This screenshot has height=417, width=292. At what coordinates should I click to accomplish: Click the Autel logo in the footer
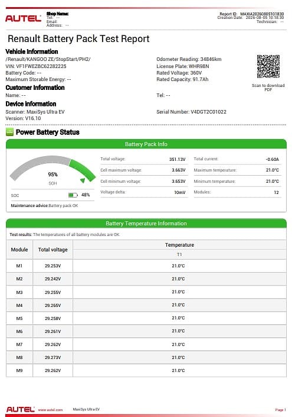[x=21, y=409]
